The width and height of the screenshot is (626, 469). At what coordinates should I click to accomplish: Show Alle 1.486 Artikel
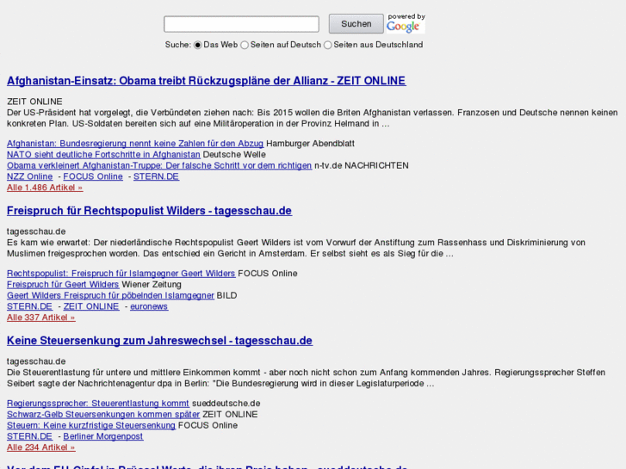45,188
